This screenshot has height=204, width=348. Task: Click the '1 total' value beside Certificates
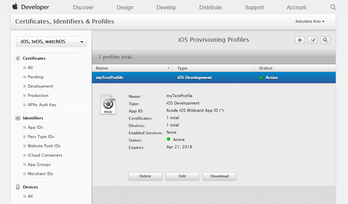pos(173,118)
